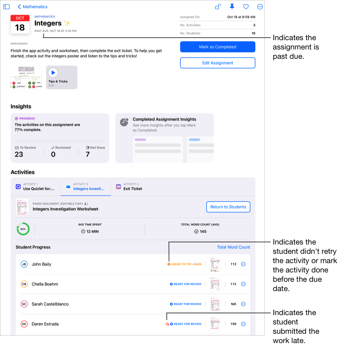Click John Baily's word count 112
This screenshot has width=342, height=347.
(x=233, y=264)
